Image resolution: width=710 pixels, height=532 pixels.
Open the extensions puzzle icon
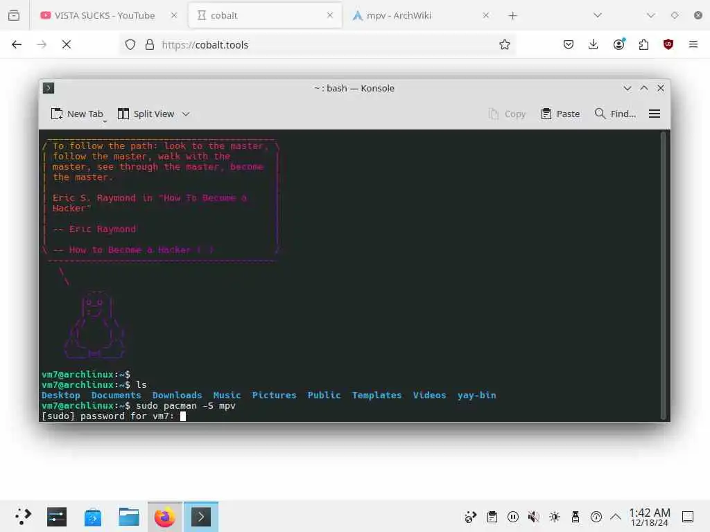[x=643, y=44]
